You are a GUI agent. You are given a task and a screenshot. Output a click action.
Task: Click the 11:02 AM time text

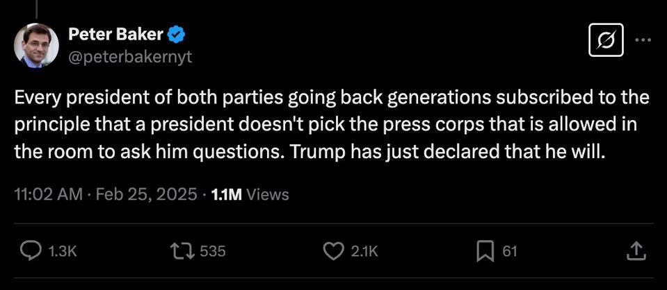pyautogui.click(x=47, y=195)
